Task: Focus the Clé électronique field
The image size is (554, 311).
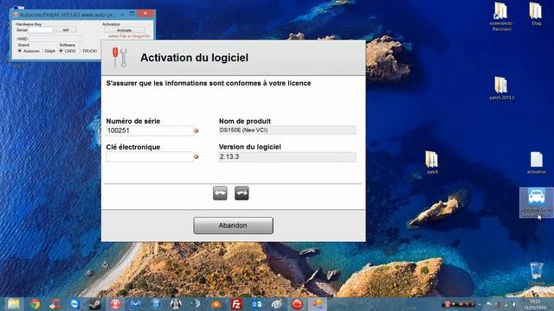Action: point(150,157)
